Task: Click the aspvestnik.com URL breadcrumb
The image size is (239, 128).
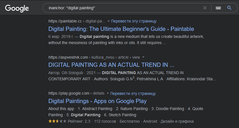Action: pos(94,57)
